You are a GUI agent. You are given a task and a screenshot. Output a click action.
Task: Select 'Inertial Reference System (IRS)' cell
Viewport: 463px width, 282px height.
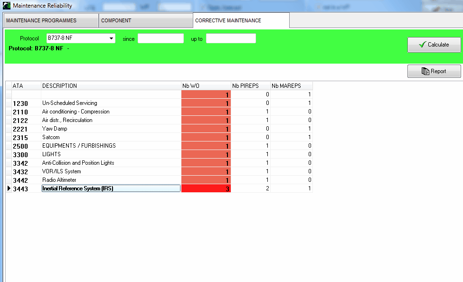(x=111, y=188)
